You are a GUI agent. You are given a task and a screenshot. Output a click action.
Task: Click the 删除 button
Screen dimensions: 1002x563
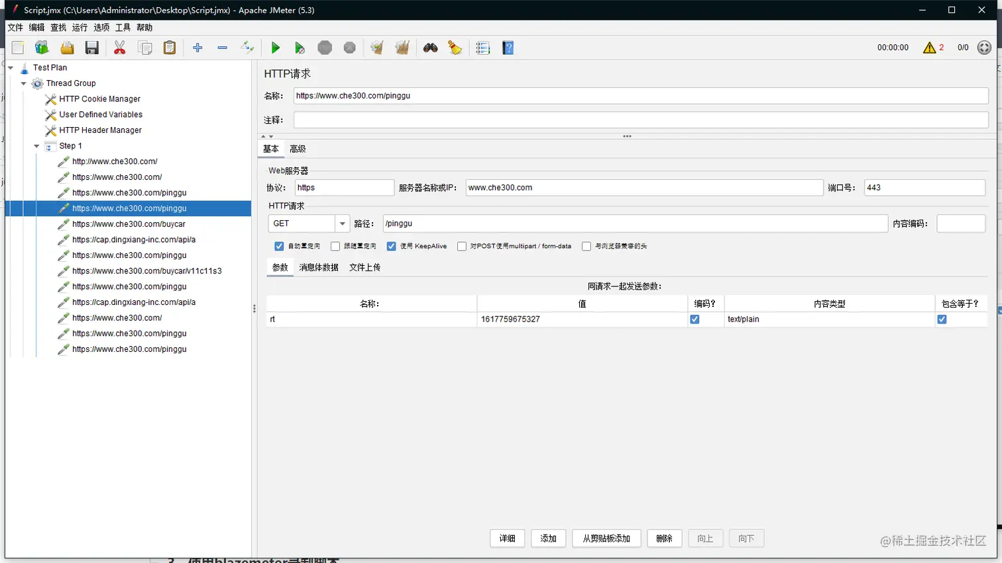(x=664, y=539)
